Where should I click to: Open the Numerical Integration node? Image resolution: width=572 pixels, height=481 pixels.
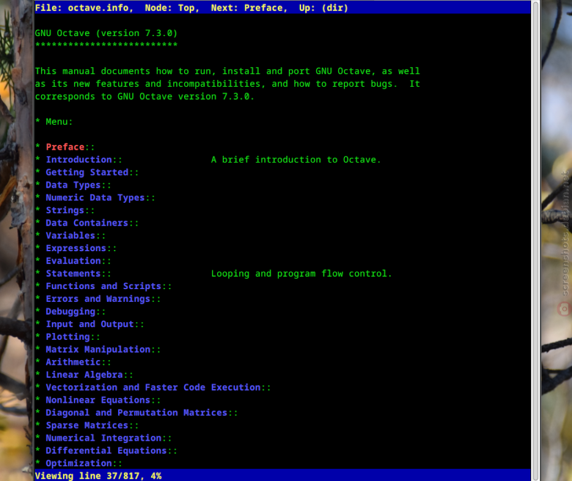(x=103, y=438)
